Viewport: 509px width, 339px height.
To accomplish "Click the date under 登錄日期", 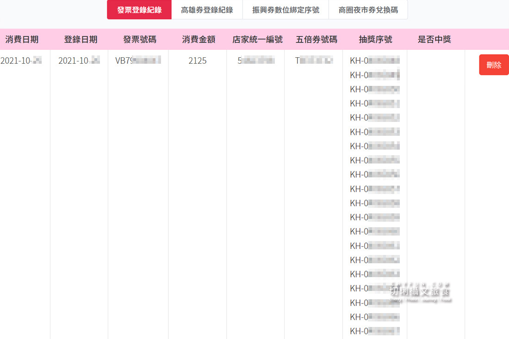I will click(79, 61).
